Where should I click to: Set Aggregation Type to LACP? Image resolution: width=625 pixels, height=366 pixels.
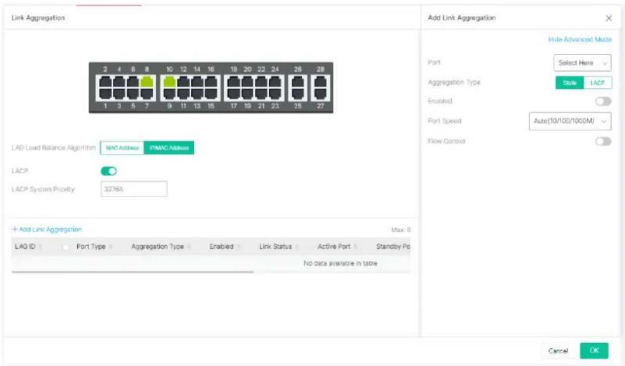pos(597,83)
